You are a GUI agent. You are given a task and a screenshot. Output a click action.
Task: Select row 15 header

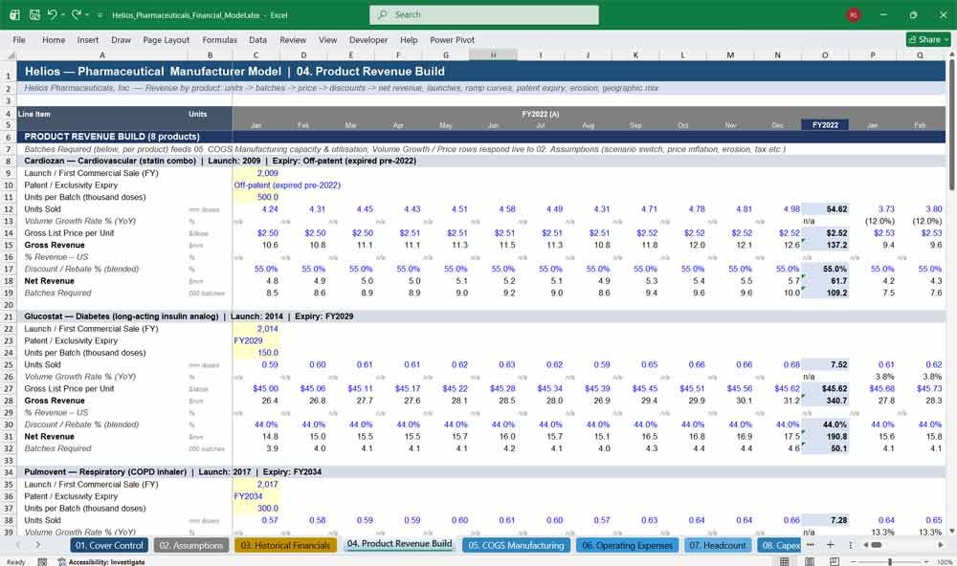pos(9,245)
